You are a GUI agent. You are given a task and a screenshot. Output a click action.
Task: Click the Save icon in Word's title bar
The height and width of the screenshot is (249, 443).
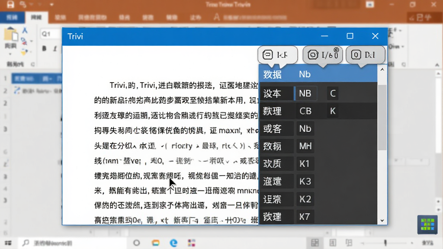10,4
